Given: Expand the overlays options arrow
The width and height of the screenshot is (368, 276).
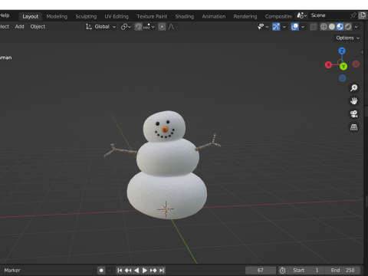Looking at the screenshot, I should [x=303, y=27].
